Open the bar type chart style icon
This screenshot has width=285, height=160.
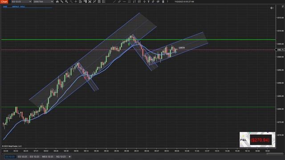pyautogui.click(x=57, y=2)
